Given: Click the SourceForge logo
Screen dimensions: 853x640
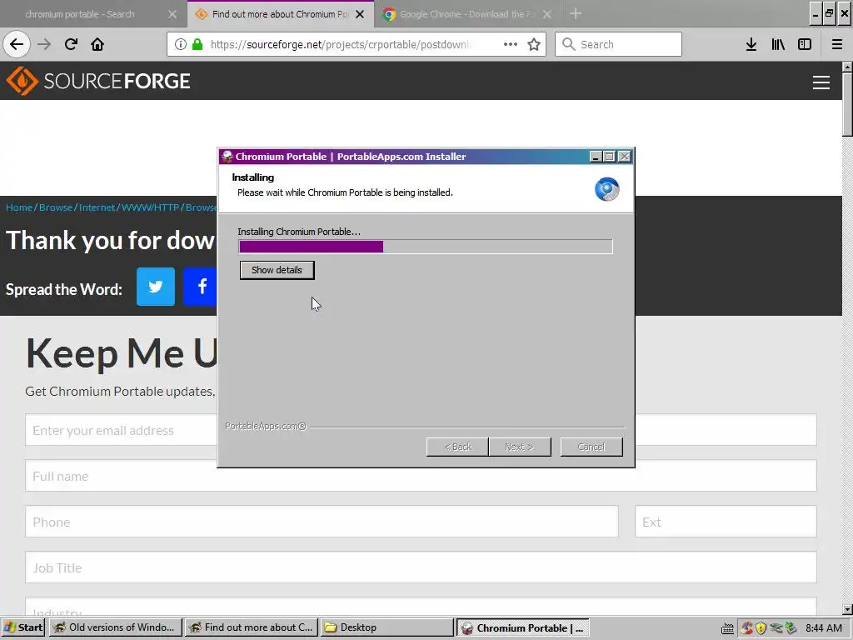Looking at the screenshot, I should [x=98, y=81].
